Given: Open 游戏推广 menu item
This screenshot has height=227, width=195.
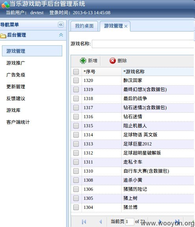Looking at the screenshot, I should coord(16,63).
